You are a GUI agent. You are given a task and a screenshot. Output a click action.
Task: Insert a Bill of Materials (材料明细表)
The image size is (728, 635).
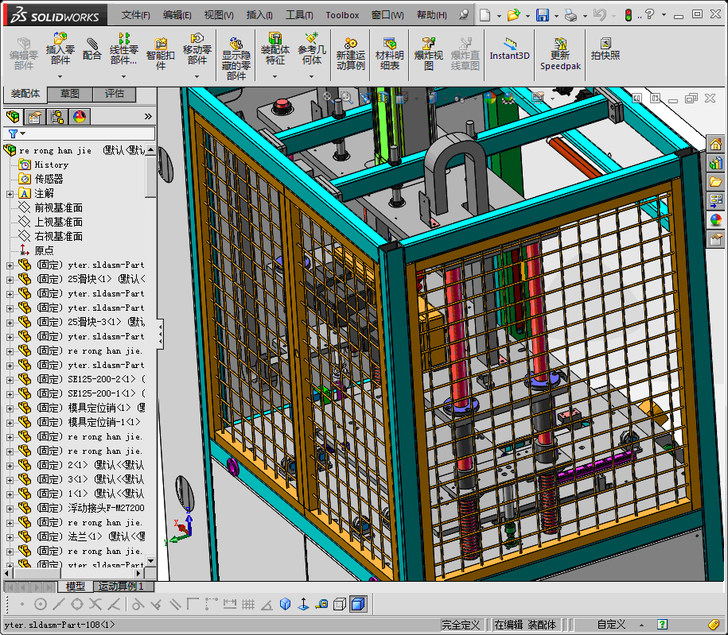click(x=390, y=53)
